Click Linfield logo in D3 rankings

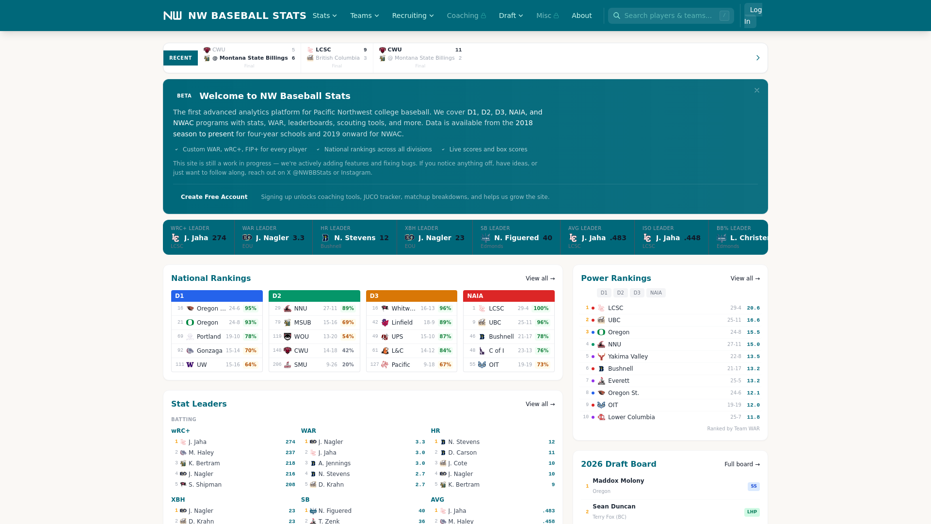pos(385,323)
